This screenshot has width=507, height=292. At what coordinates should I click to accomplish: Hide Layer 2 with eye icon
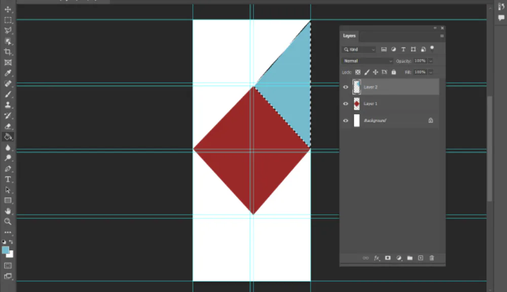click(x=346, y=87)
